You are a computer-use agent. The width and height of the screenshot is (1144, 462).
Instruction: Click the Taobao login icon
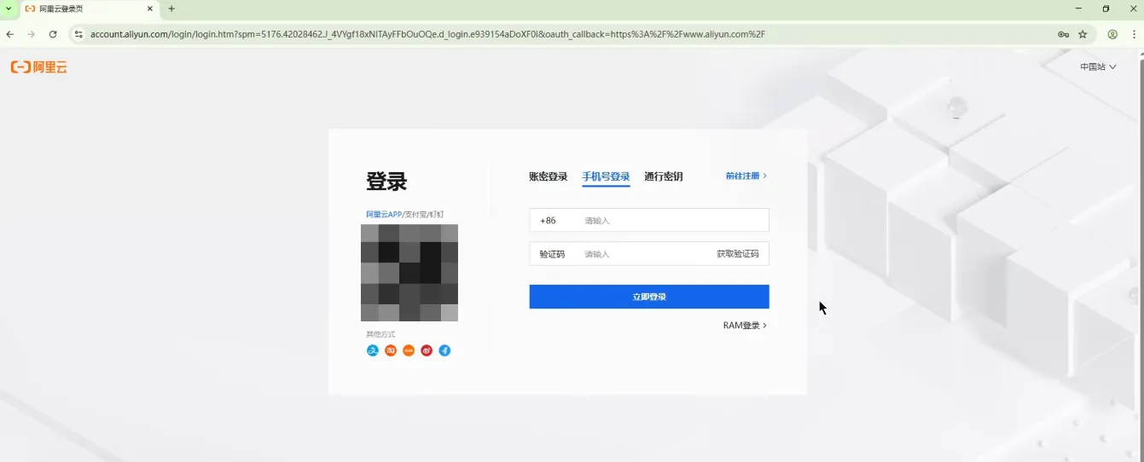[x=391, y=350]
